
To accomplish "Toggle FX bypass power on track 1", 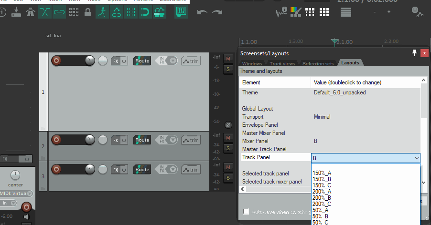I will point(123,61).
